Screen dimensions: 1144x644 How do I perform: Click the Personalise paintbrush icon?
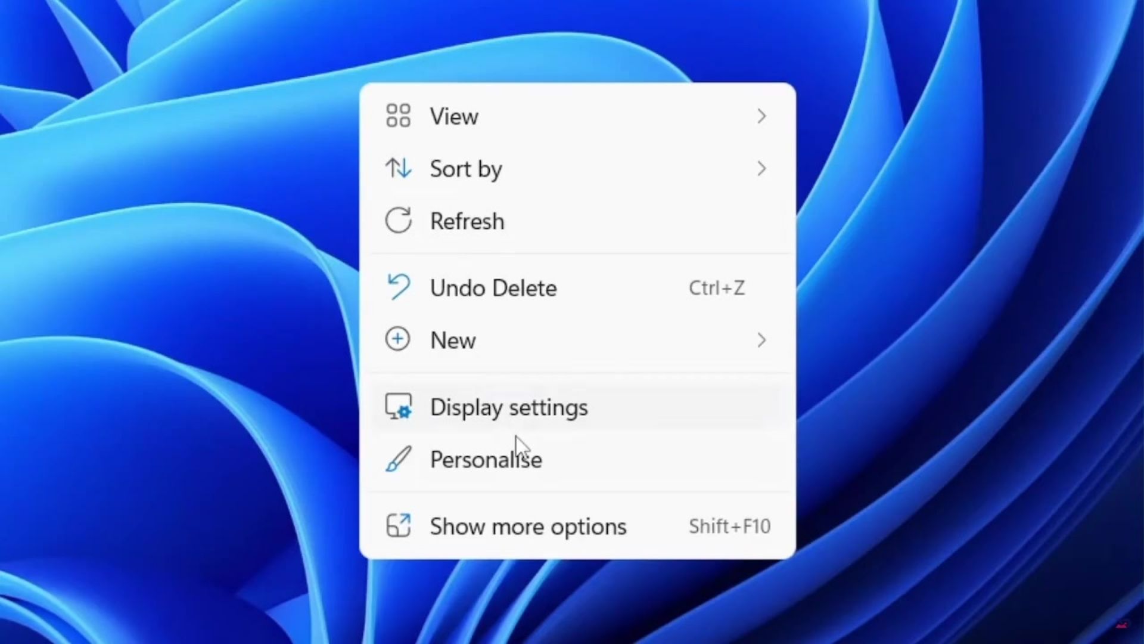(x=398, y=459)
